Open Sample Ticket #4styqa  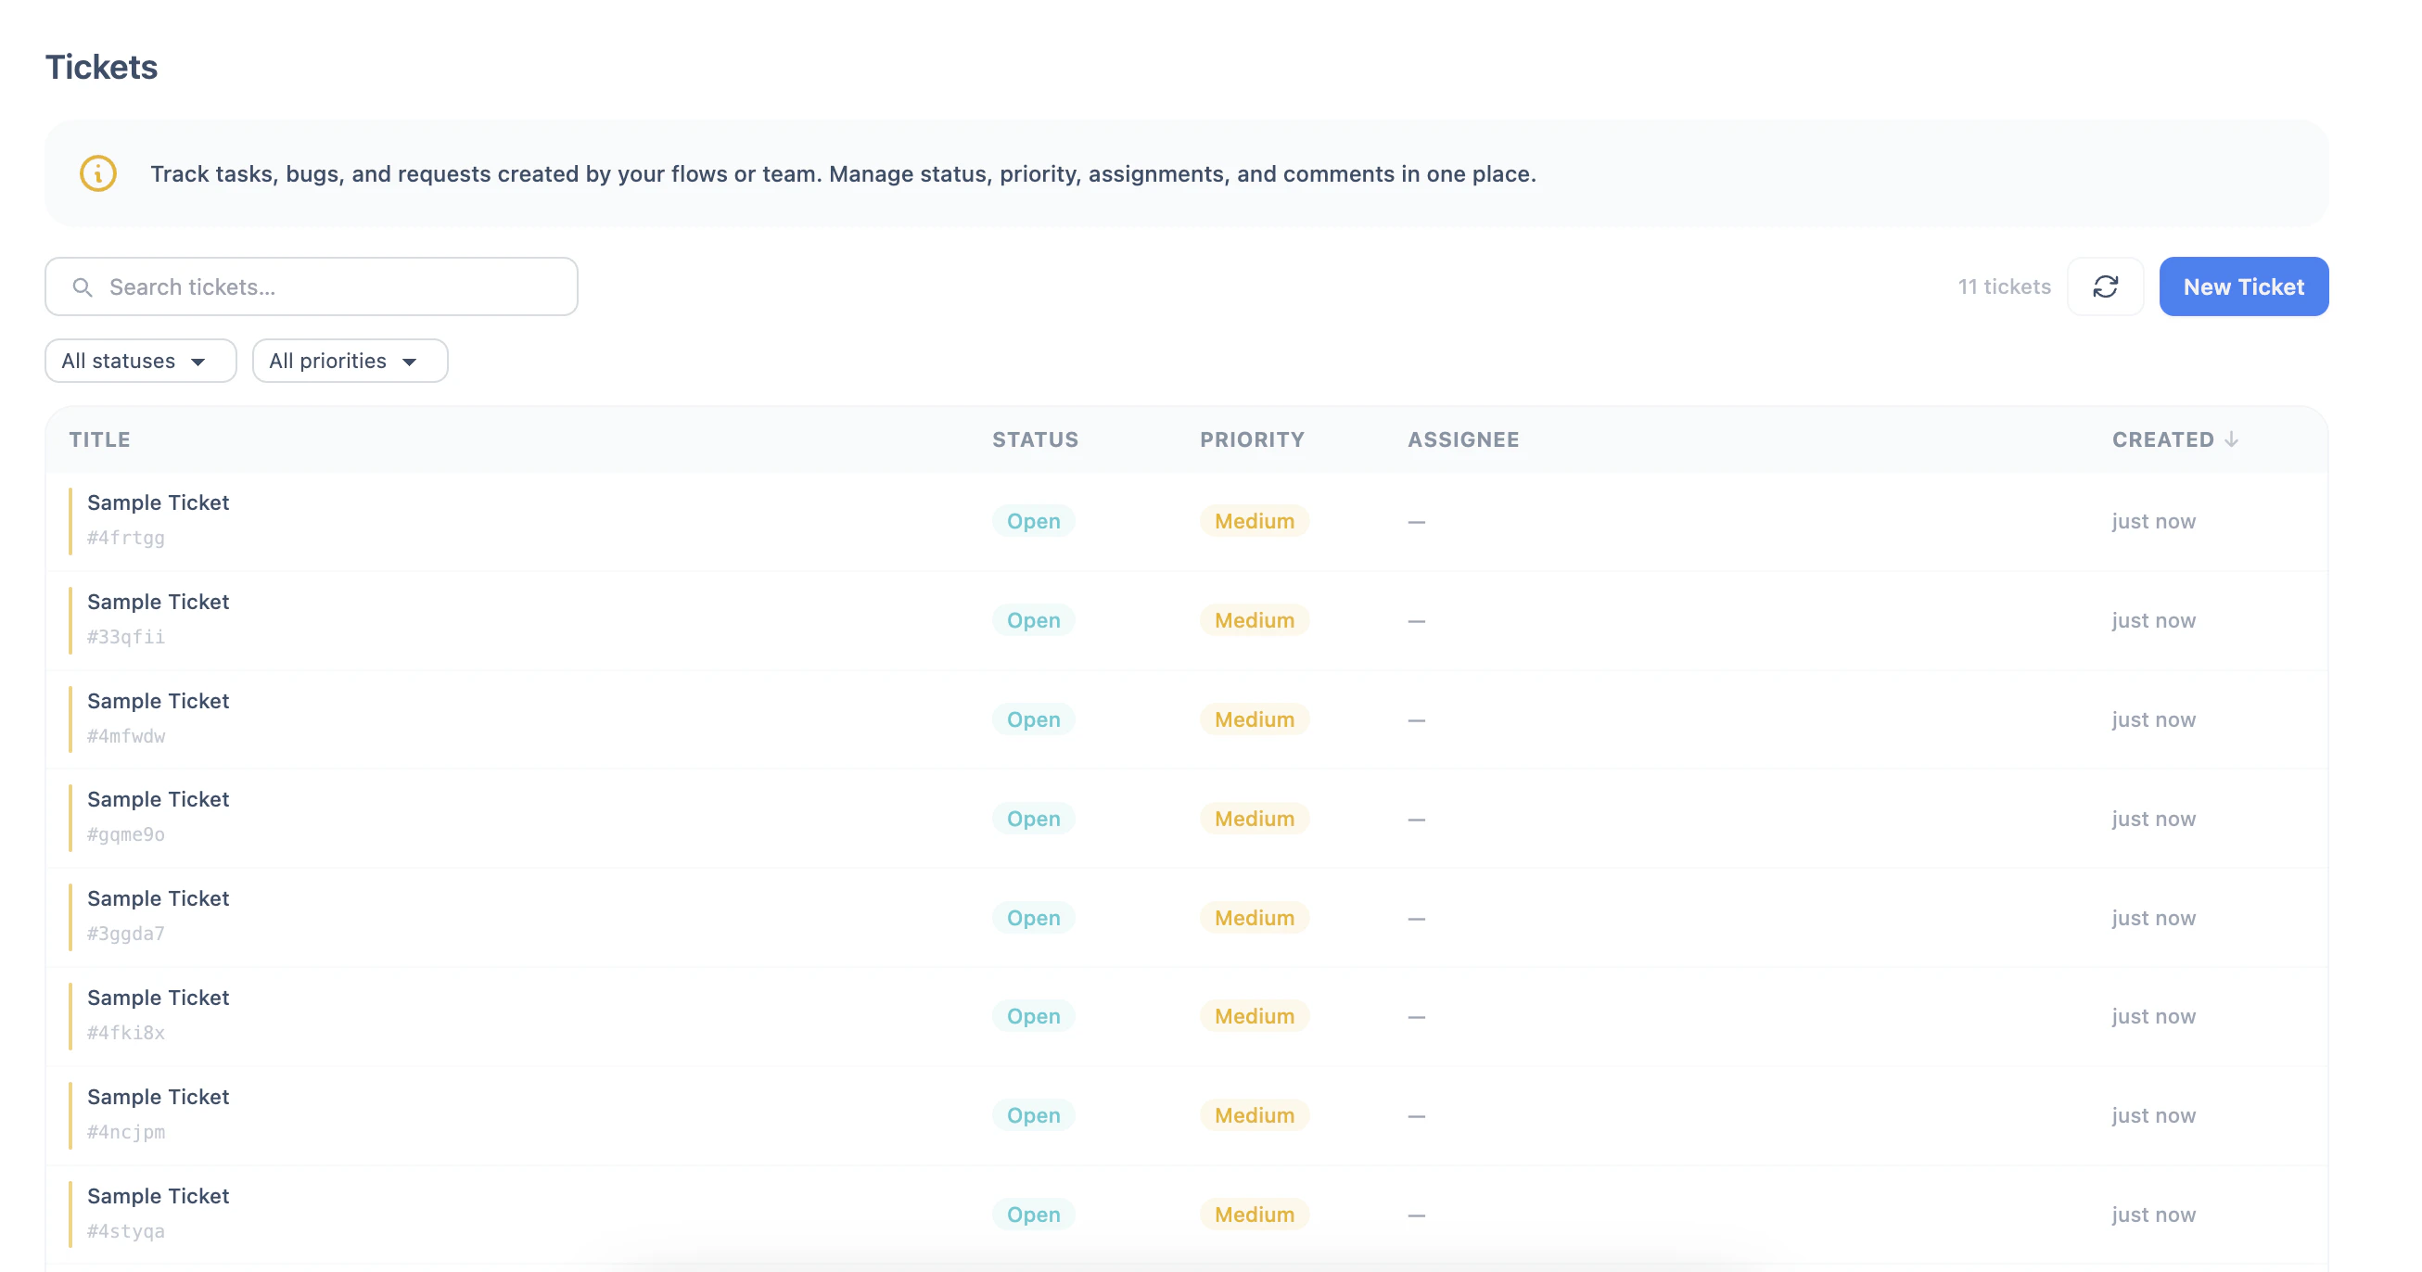[x=158, y=1196]
